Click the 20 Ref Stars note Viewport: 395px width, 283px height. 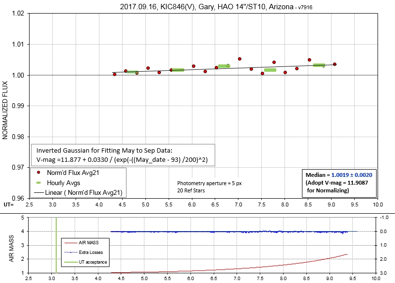[190, 190]
